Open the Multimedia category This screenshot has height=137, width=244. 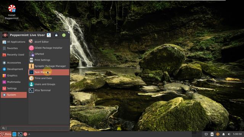[14, 82]
